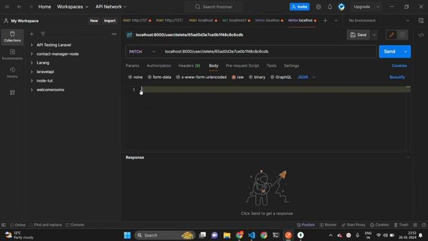This screenshot has height=241, width=428.
Task: Open Visual Studio Code from taskbar
Action: tap(251, 235)
